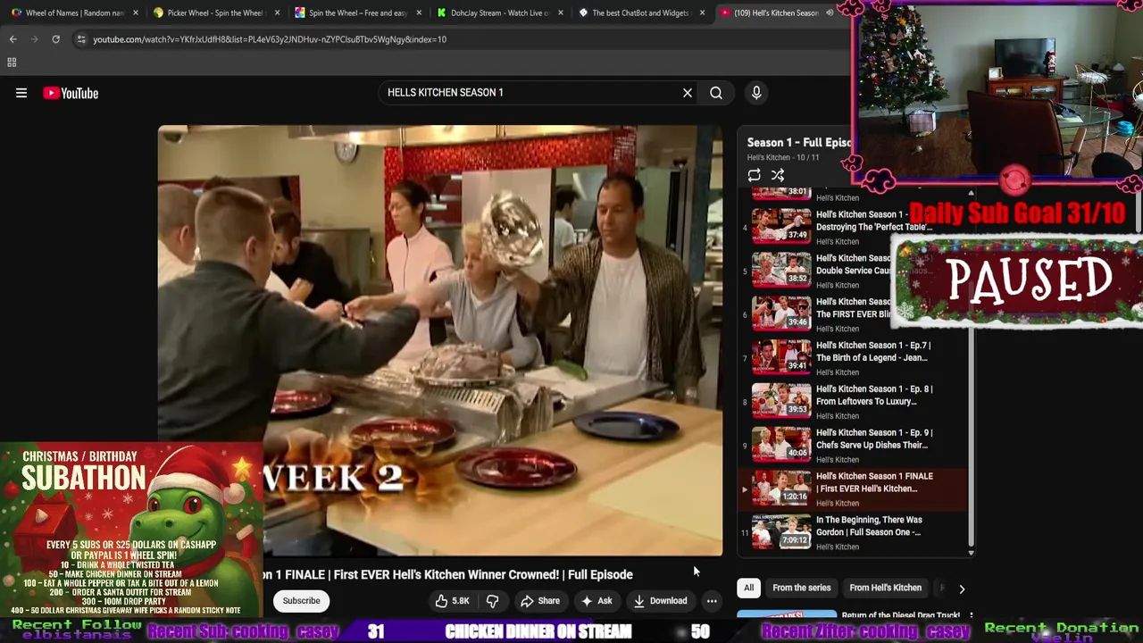Reload the page in browser toolbar
Screen dimensions: 1143x643
click(x=55, y=39)
